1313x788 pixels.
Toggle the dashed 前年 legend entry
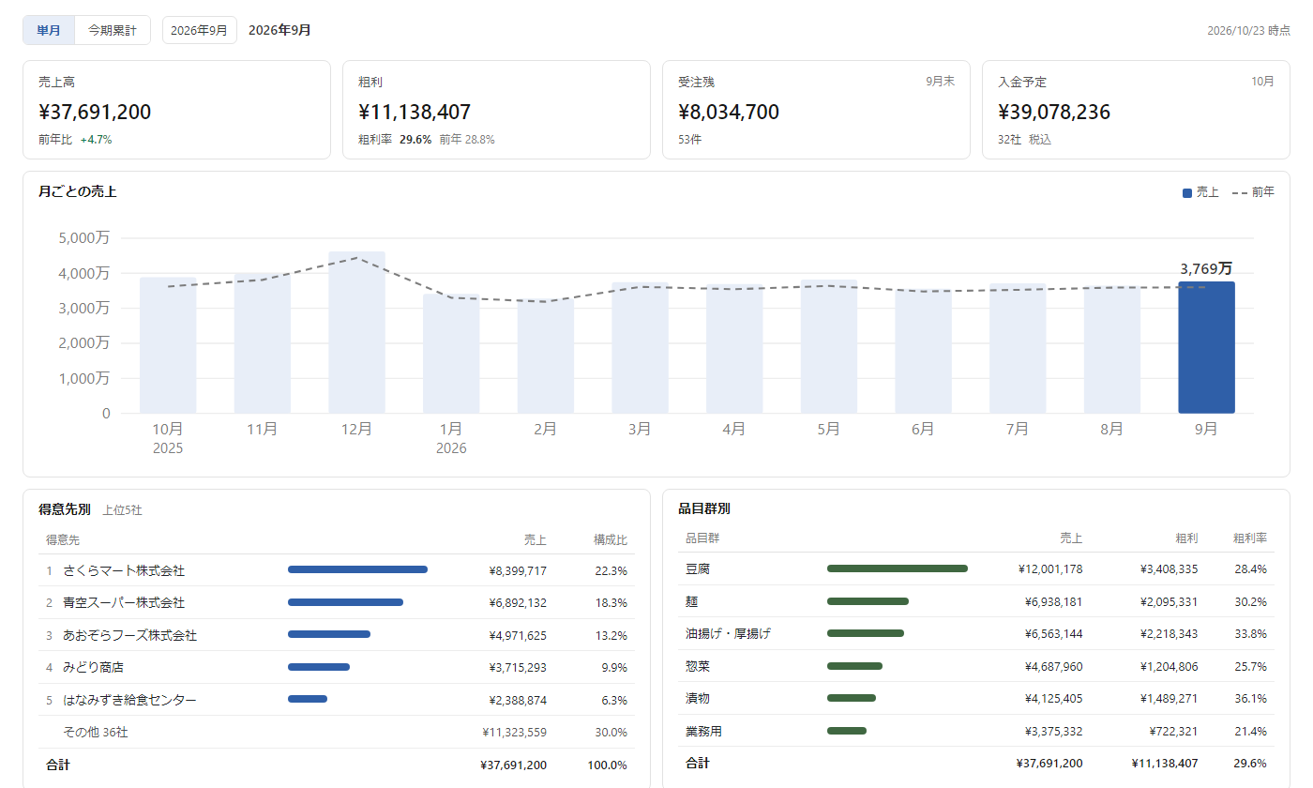coord(1253,192)
